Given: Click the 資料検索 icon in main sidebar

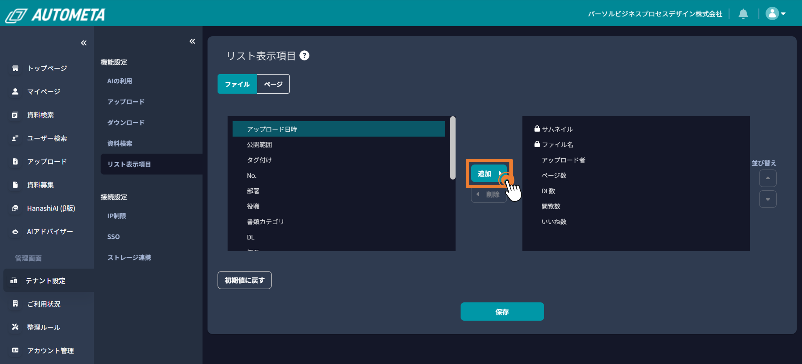Looking at the screenshot, I should [15, 115].
